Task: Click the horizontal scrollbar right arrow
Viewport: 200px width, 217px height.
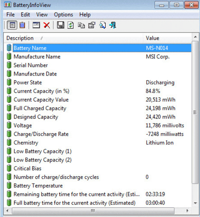Action: point(187,210)
